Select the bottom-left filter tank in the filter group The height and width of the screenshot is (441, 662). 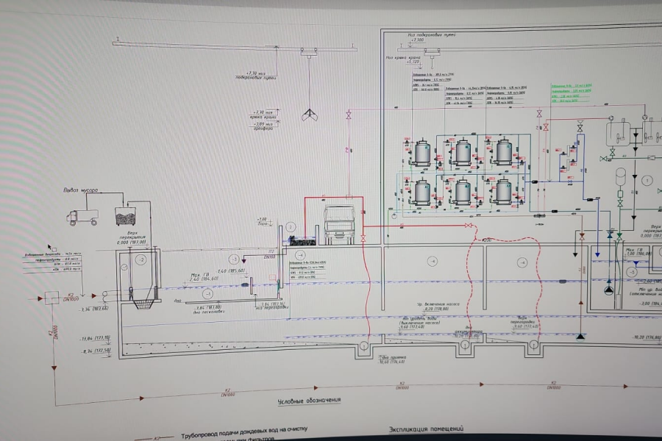click(423, 192)
